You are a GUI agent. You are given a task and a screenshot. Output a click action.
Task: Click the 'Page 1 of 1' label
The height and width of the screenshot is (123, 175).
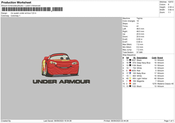click(169, 121)
